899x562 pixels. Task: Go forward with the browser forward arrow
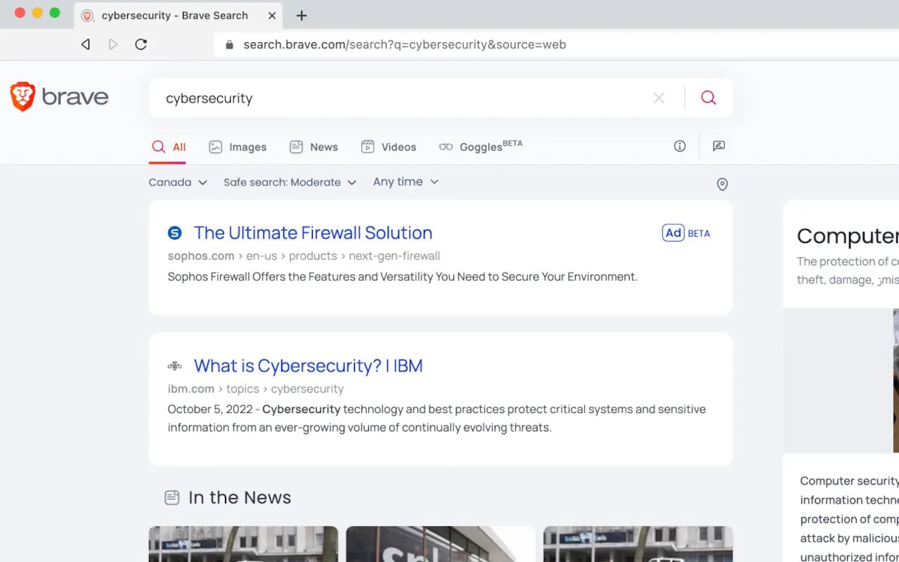point(113,44)
